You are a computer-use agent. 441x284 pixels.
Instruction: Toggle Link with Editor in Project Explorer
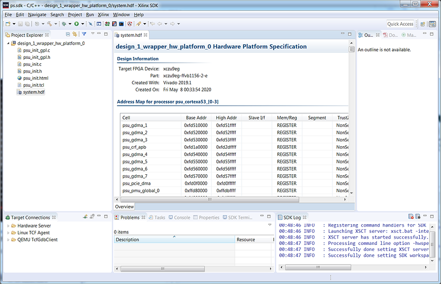click(x=75, y=34)
